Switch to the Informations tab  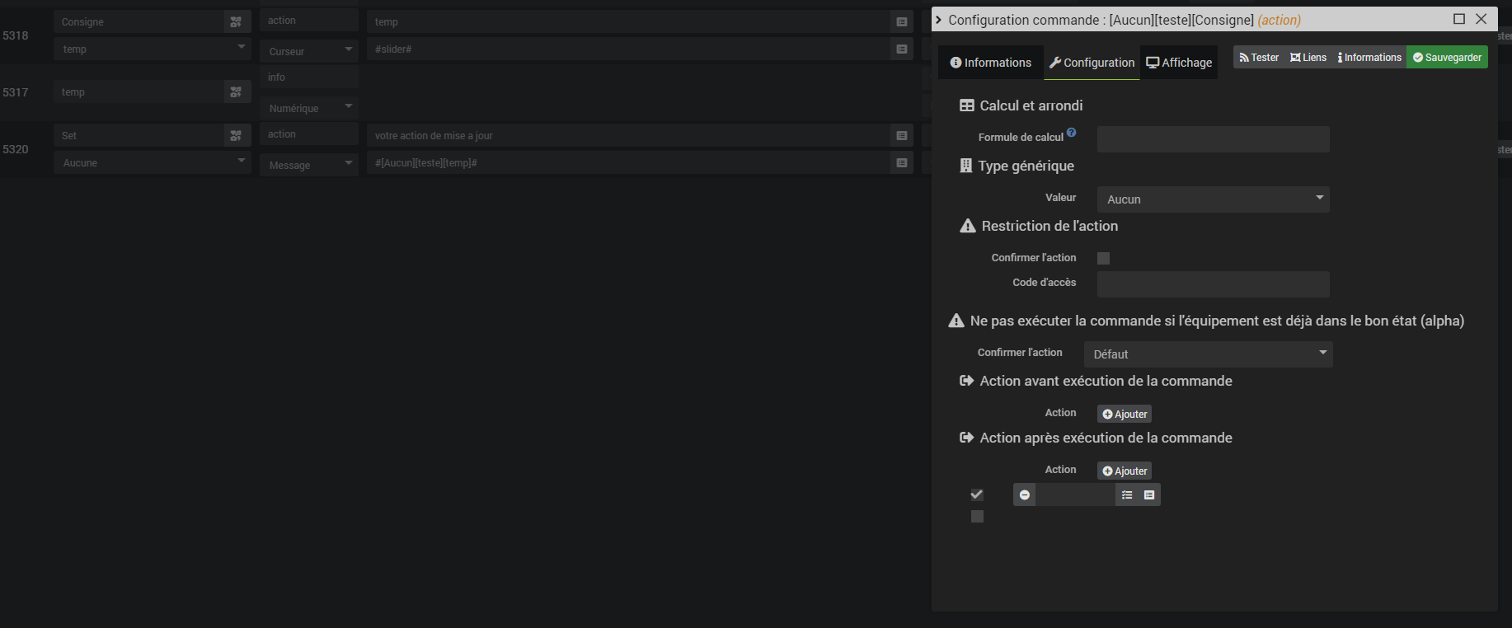[x=991, y=63]
